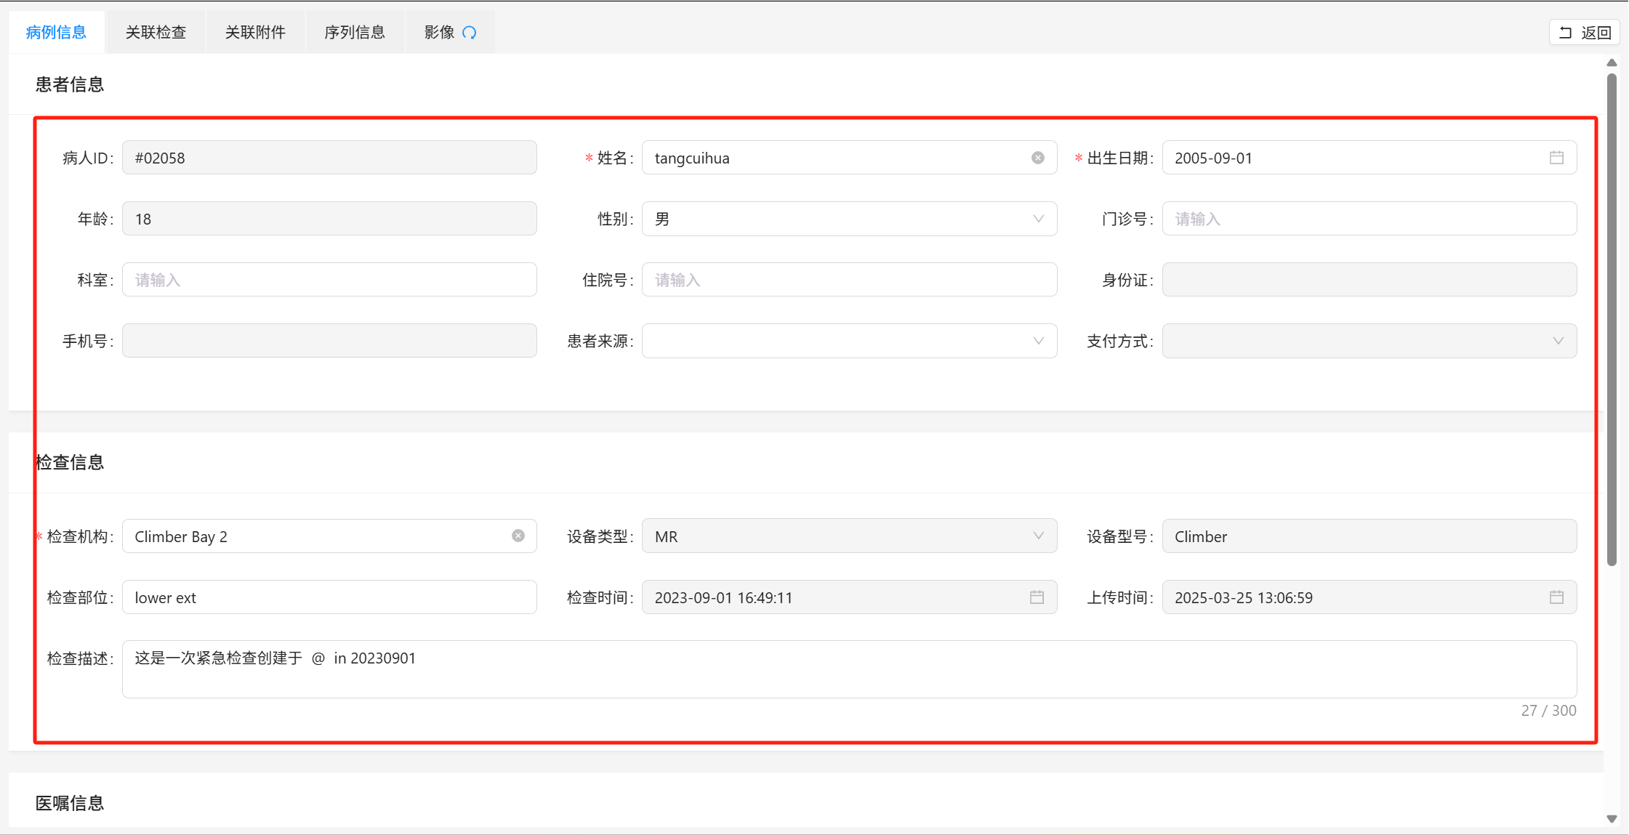Click the vertical scrollbar thumb
The height and width of the screenshot is (835, 1629).
click(x=1612, y=320)
